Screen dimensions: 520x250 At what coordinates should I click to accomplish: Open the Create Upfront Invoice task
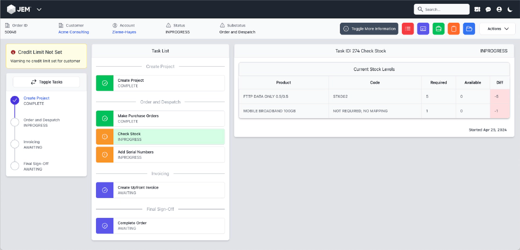click(160, 190)
